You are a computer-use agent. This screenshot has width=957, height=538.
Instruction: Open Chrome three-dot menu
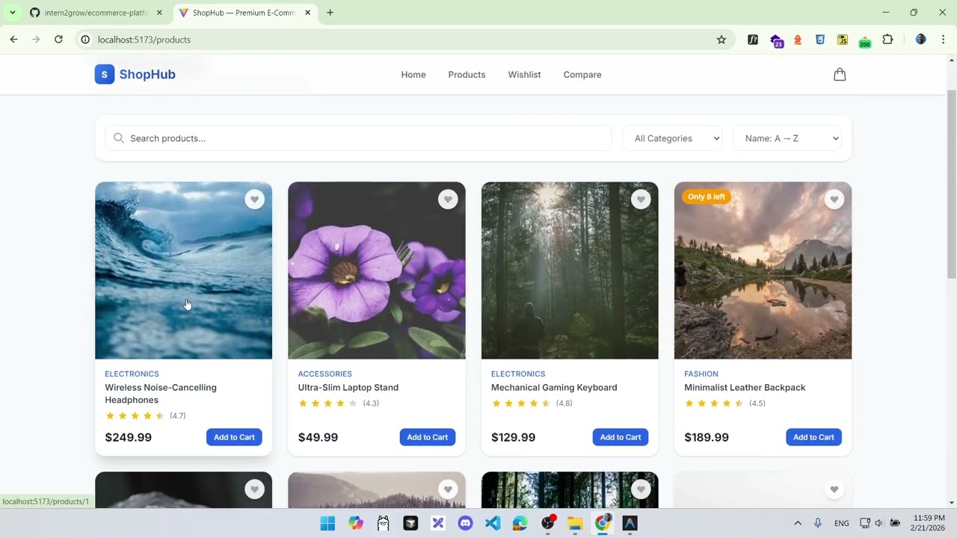click(943, 40)
